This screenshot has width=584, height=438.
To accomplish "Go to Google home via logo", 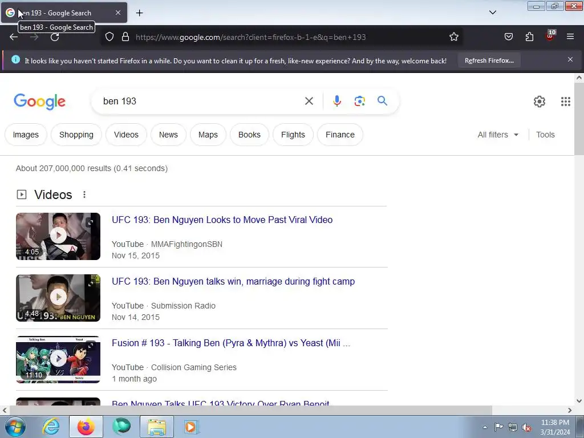I will (39, 102).
